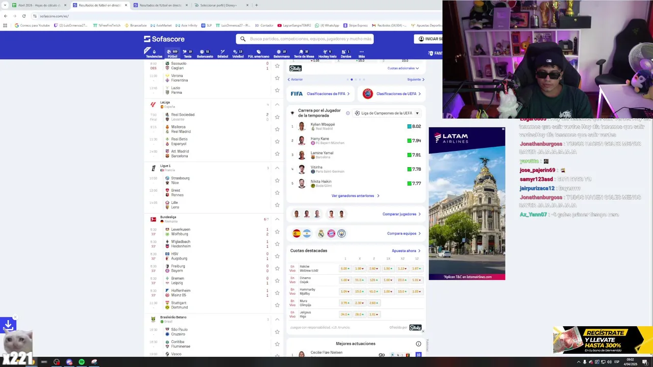The height and width of the screenshot is (367, 653).
Task: Open the Más sports menu
Action: 361,54
